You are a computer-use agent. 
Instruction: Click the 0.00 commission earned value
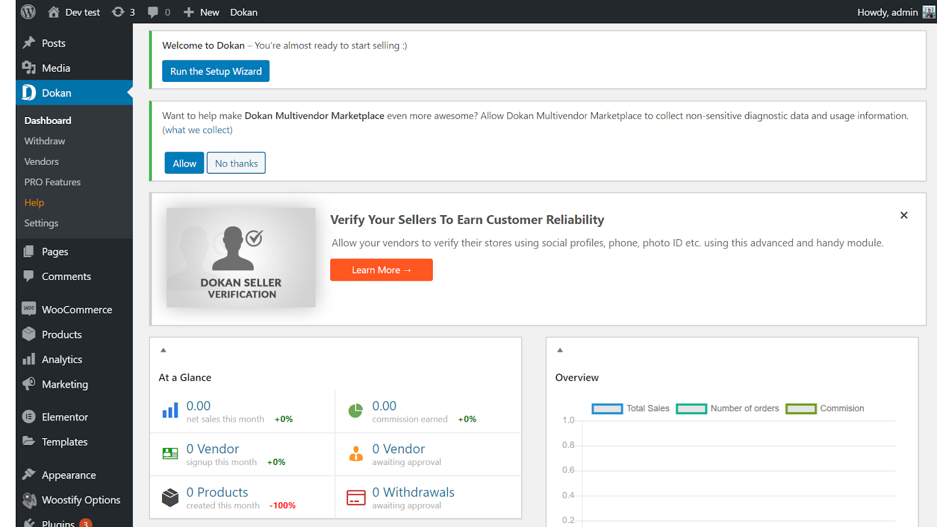click(384, 406)
